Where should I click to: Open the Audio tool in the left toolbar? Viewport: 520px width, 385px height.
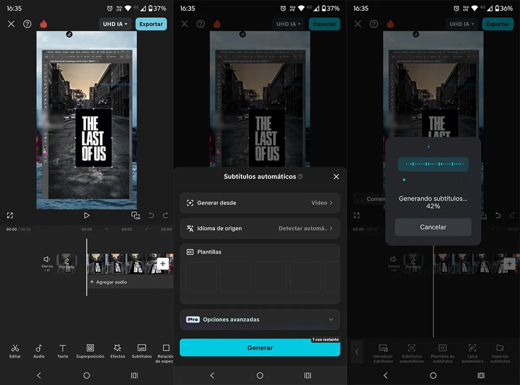(x=39, y=351)
